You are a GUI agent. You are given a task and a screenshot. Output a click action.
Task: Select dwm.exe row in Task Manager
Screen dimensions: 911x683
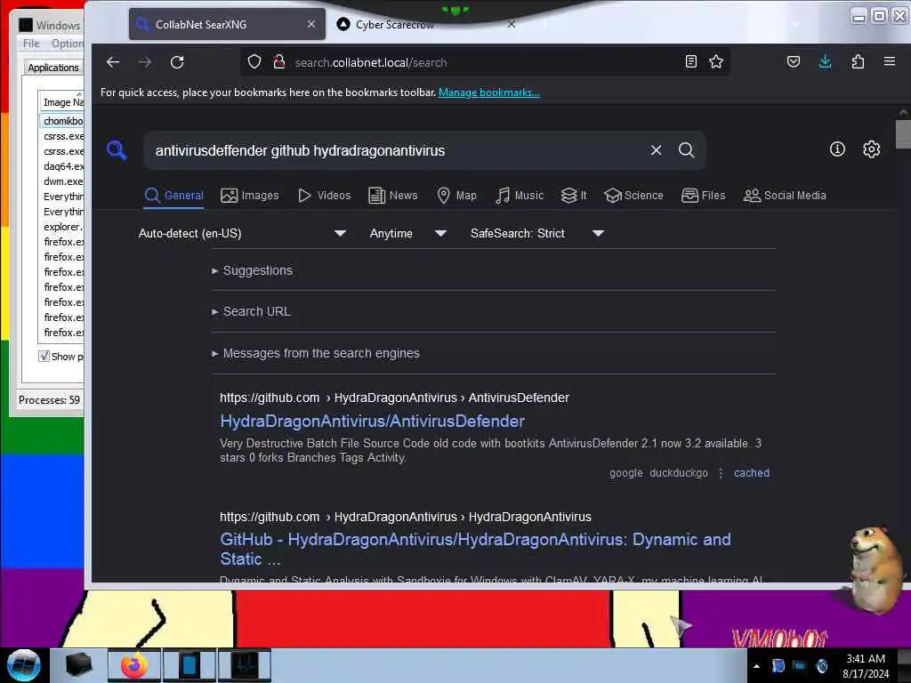pyautogui.click(x=63, y=181)
